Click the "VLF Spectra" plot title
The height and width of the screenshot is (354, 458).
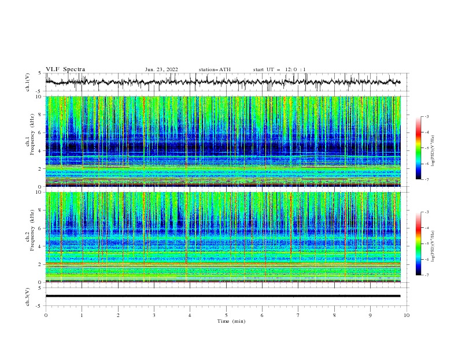coord(65,69)
